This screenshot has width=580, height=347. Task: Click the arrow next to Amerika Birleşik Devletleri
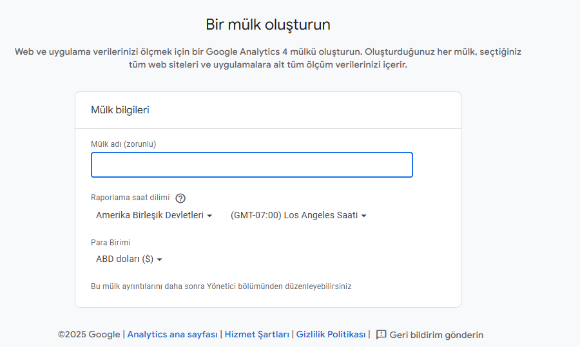209,216
